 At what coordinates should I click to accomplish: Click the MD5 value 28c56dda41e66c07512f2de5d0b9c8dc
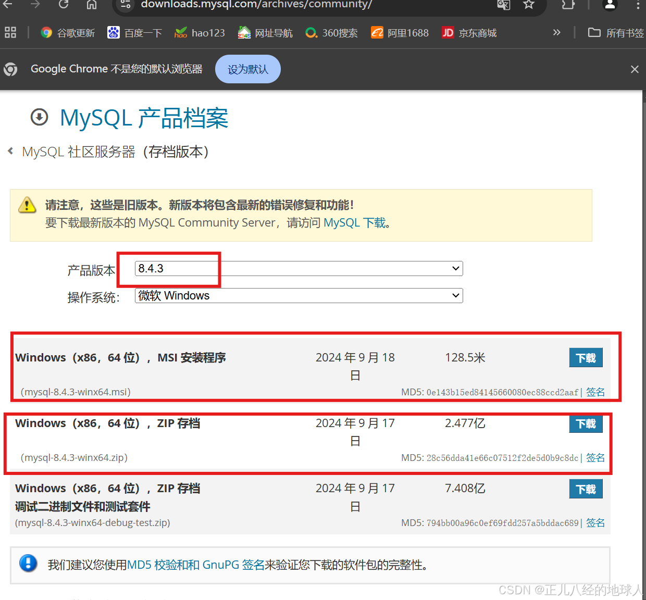pos(502,458)
